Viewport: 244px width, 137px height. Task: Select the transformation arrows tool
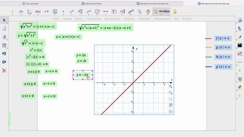[x=122, y=11]
